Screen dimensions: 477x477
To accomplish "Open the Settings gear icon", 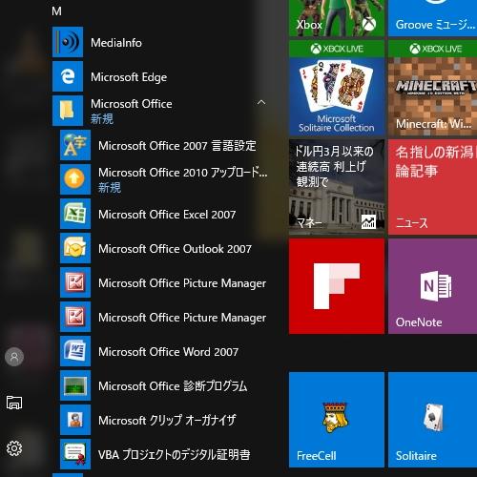I will [x=14, y=448].
